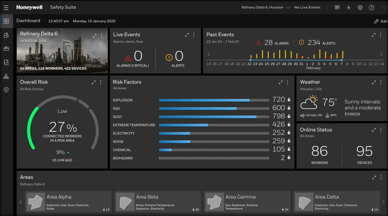Open the messages chat icon in header

337,7
